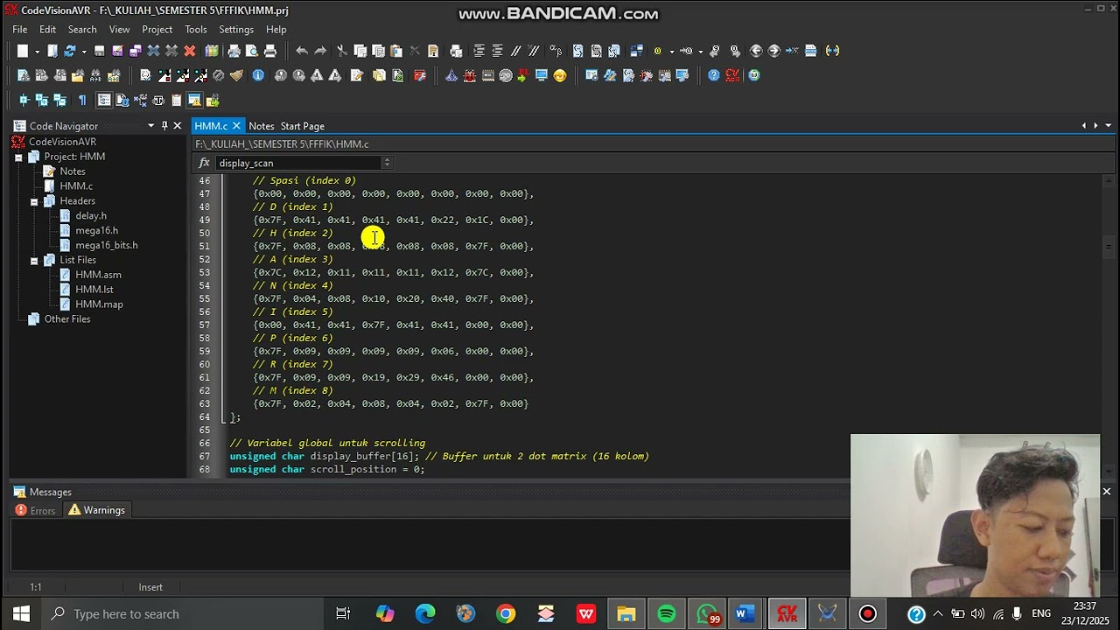
Task: Click the Open file toolbar icon
Action: point(52,51)
